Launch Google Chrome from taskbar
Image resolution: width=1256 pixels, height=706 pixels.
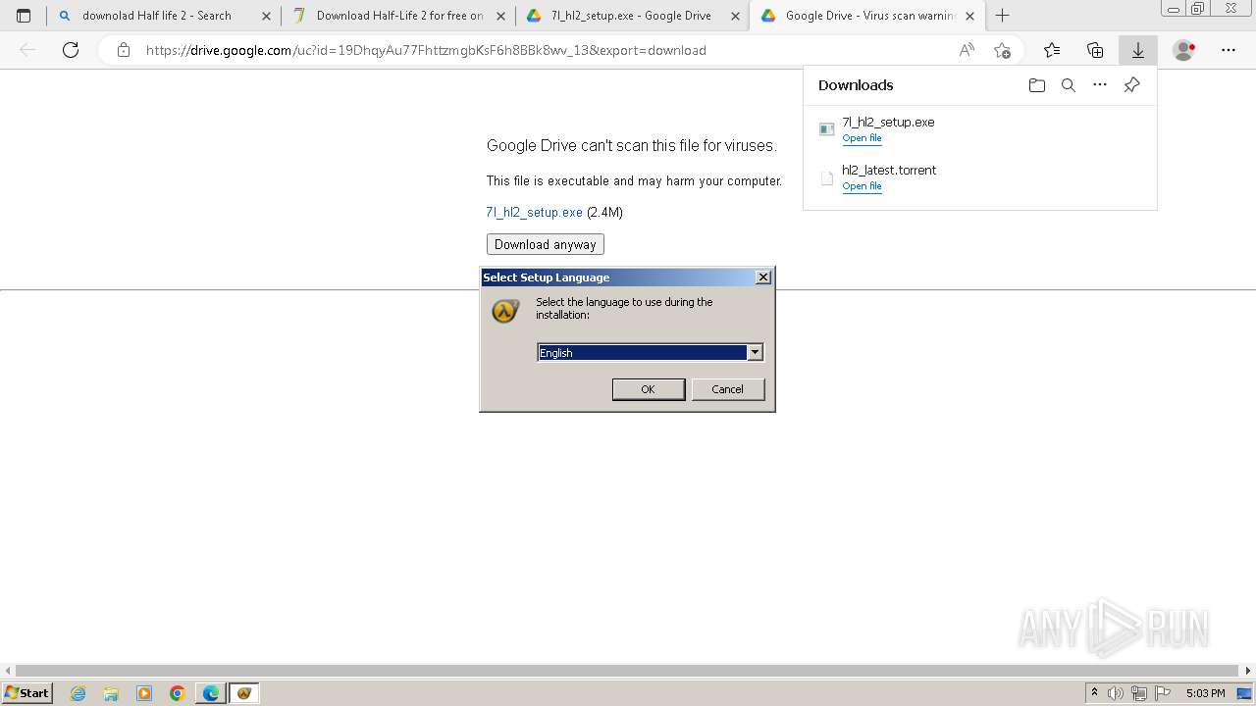coord(178,693)
